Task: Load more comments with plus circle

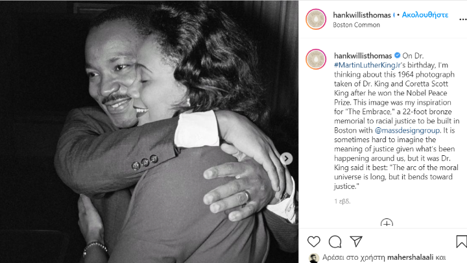Action: click(x=387, y=223)
